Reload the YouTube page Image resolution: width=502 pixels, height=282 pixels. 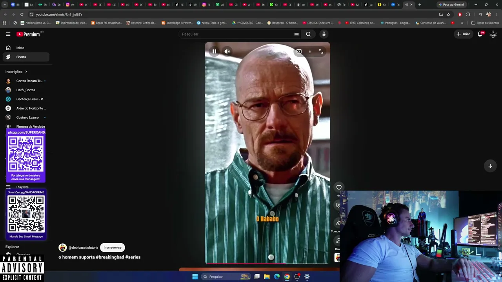coord(22,14)
